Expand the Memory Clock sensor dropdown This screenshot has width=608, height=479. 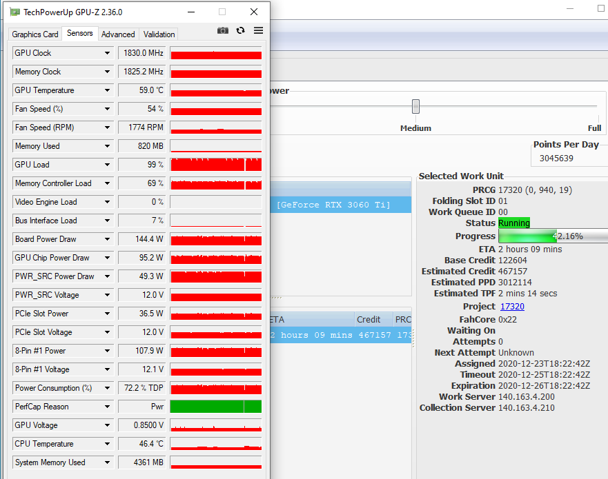pyautogui.click(x=108, y=72)
